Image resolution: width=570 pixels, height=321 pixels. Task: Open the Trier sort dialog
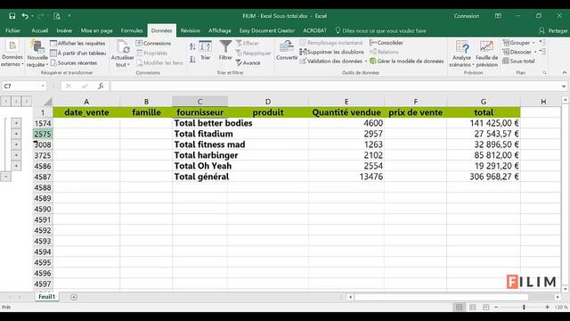point(206,50)
